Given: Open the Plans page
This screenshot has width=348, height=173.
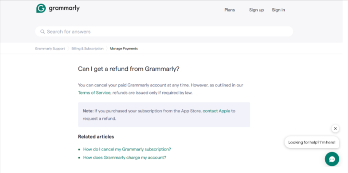Looking at the screenshot, I should coord(230,10).
